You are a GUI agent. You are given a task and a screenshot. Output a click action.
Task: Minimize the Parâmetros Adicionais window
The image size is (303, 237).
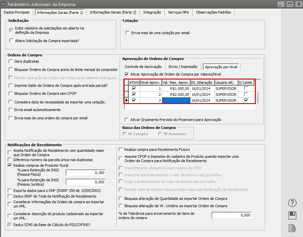281,4
